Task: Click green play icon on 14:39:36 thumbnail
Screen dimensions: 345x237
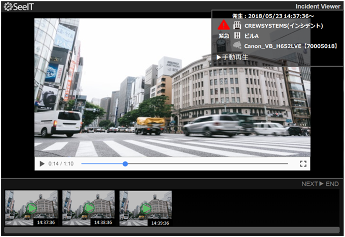Action: coord(146,208)
